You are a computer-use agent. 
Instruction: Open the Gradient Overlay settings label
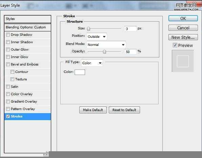pyautogui.click(x=24, y=102)
